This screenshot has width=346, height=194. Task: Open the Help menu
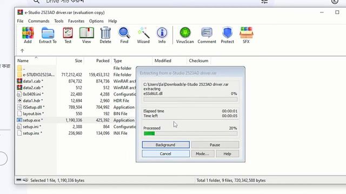112,21
